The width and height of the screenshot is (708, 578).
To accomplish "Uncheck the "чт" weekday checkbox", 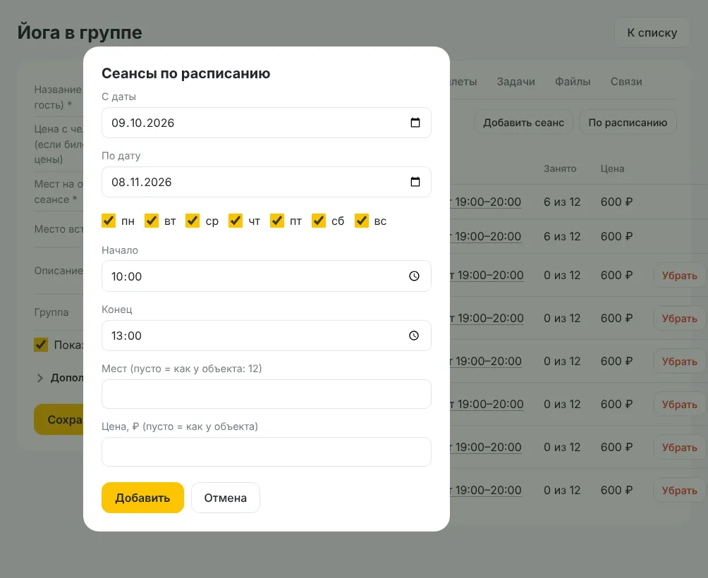I will 236,221.
